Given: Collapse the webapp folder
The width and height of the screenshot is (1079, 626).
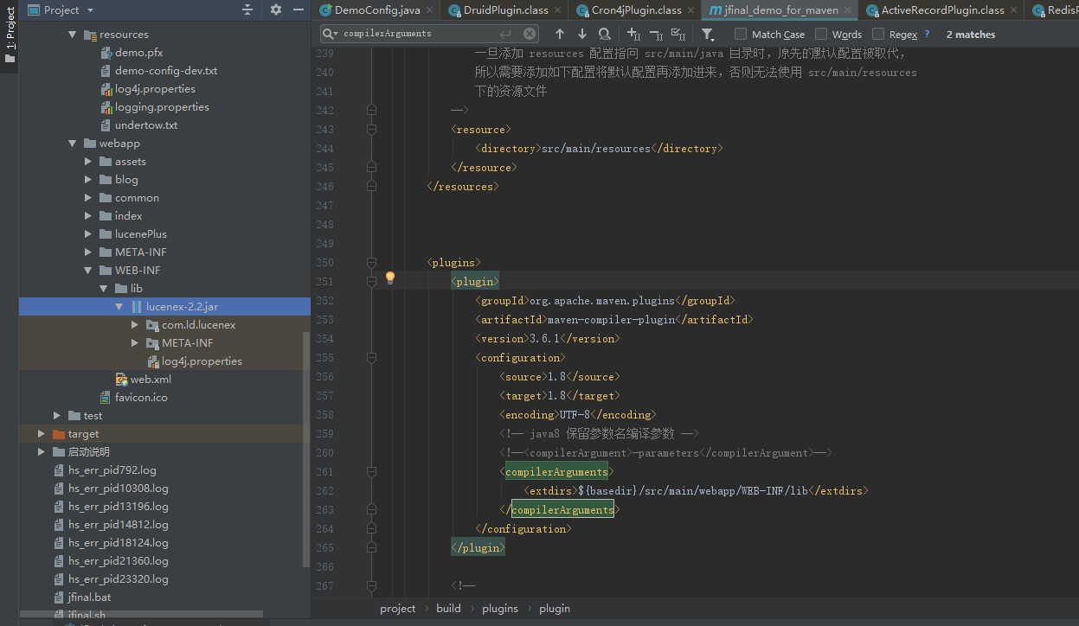Looking at the screenshot, I should [73, 144].
